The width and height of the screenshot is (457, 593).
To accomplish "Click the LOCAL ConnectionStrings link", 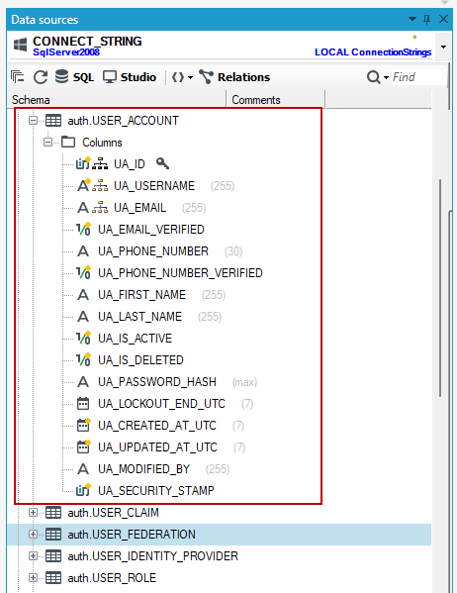I will click(373, 52).
